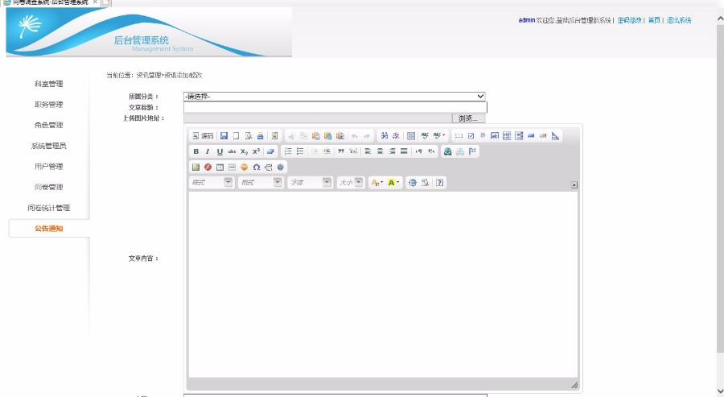Click the Create Div Container icon
The height and width of the screenshot is (397, 724).
(x=353, y=151)
